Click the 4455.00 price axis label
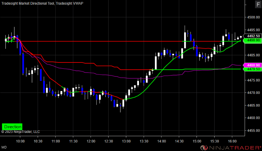The width and height of the screenshot is (262, 151). tap(253, 130)
